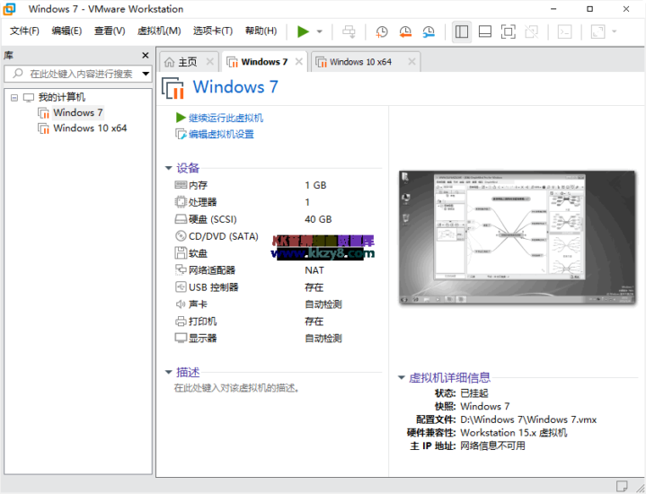This screenshot has width=646, height=494.
Task: Take a snapshot with the clock-plus icon
Action: coord(382,31)
